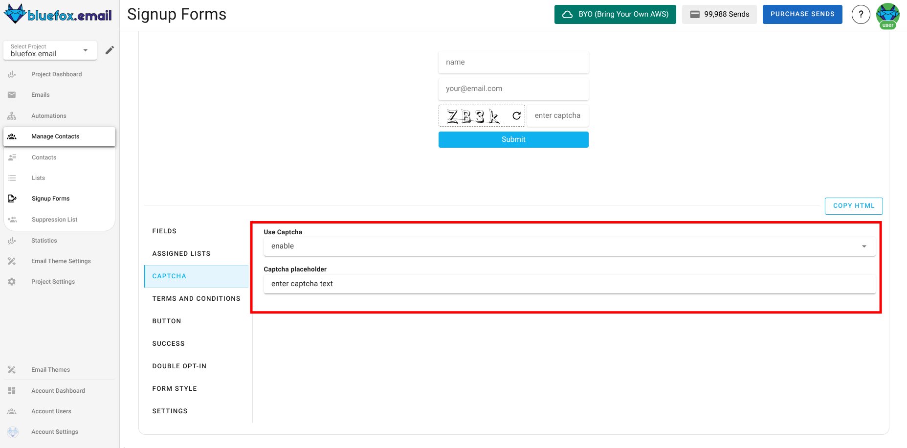Click the blue Submit button
This screenshot has height=448, width=907.
click(x=513, y=139)
